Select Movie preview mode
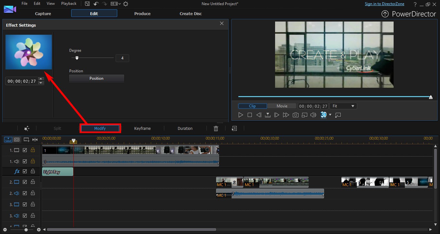 point(282,106)
